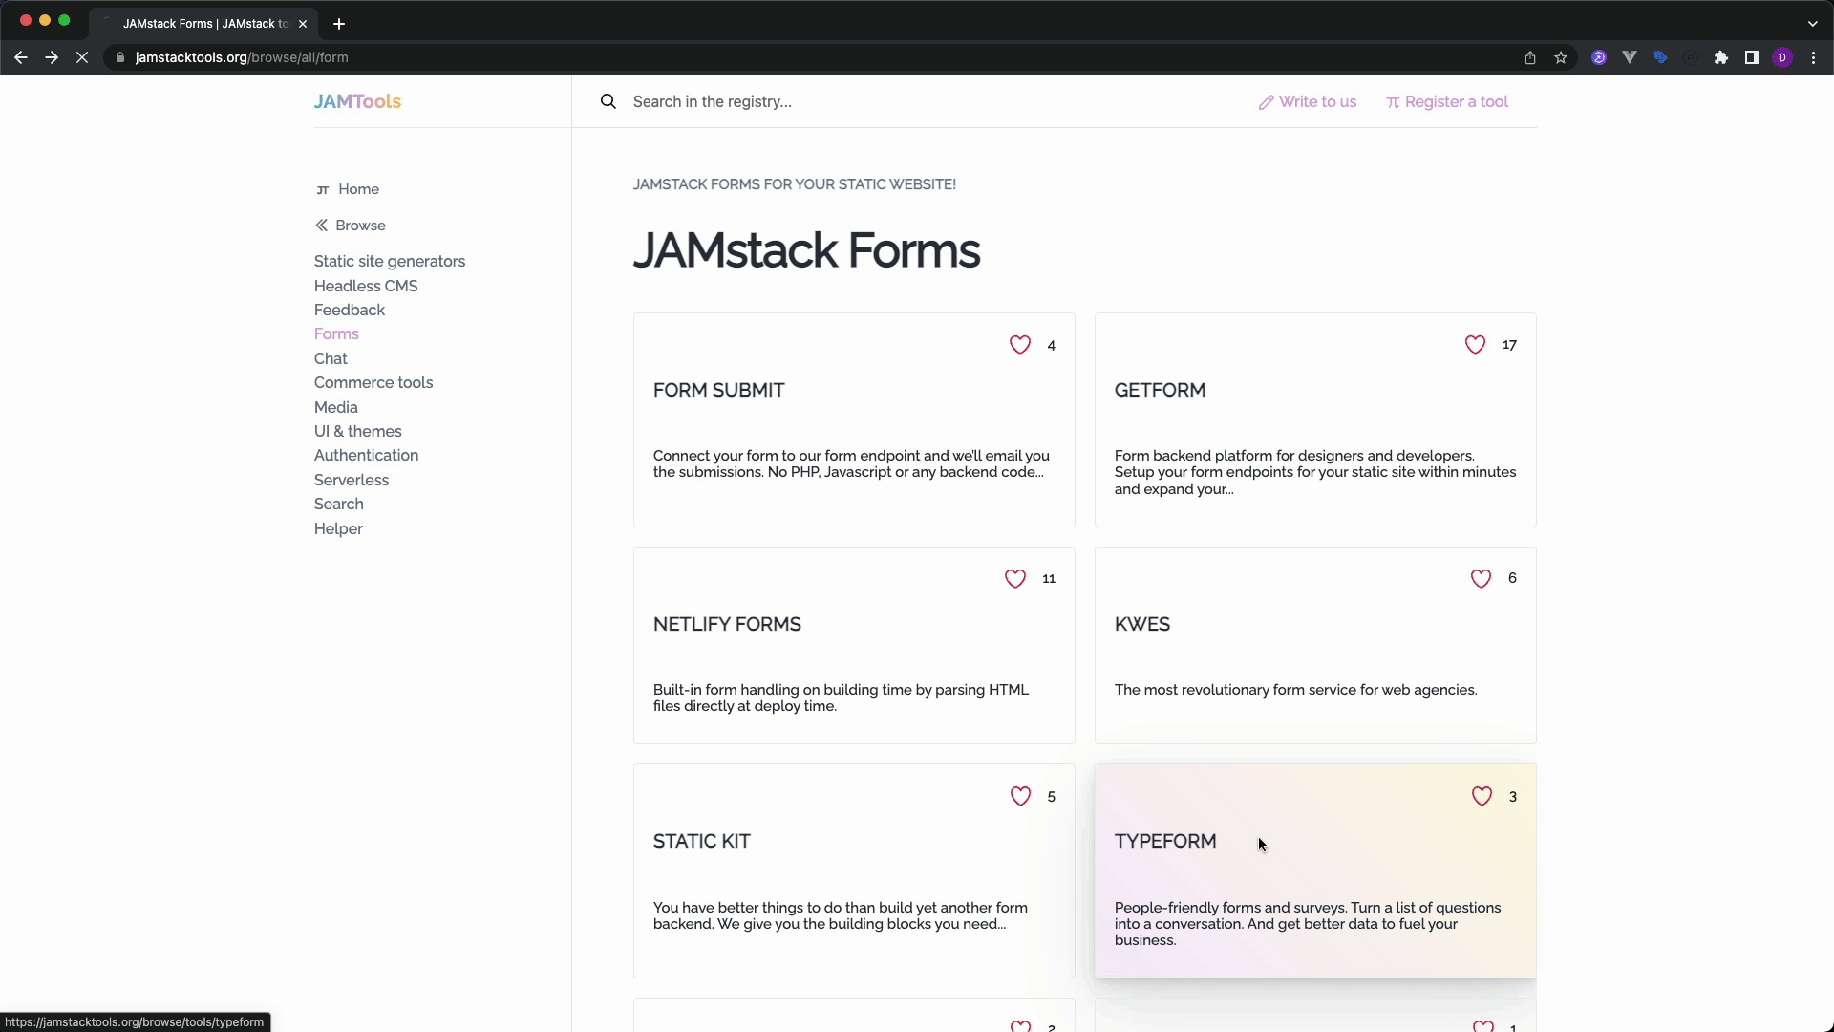
Task: Open the profile avatar D
Action: (1782, 57)
